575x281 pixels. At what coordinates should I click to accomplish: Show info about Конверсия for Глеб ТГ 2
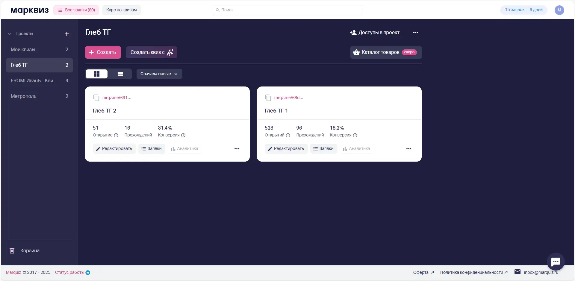point(183,135)
